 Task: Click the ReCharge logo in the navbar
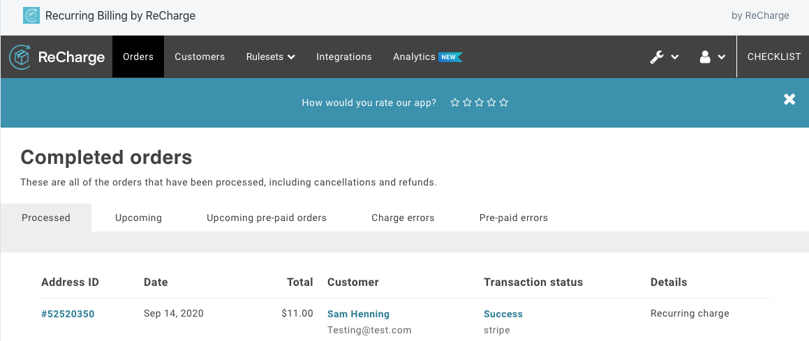pos(57,57)
